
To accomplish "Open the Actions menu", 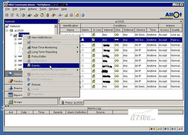I will coord(32,9).
